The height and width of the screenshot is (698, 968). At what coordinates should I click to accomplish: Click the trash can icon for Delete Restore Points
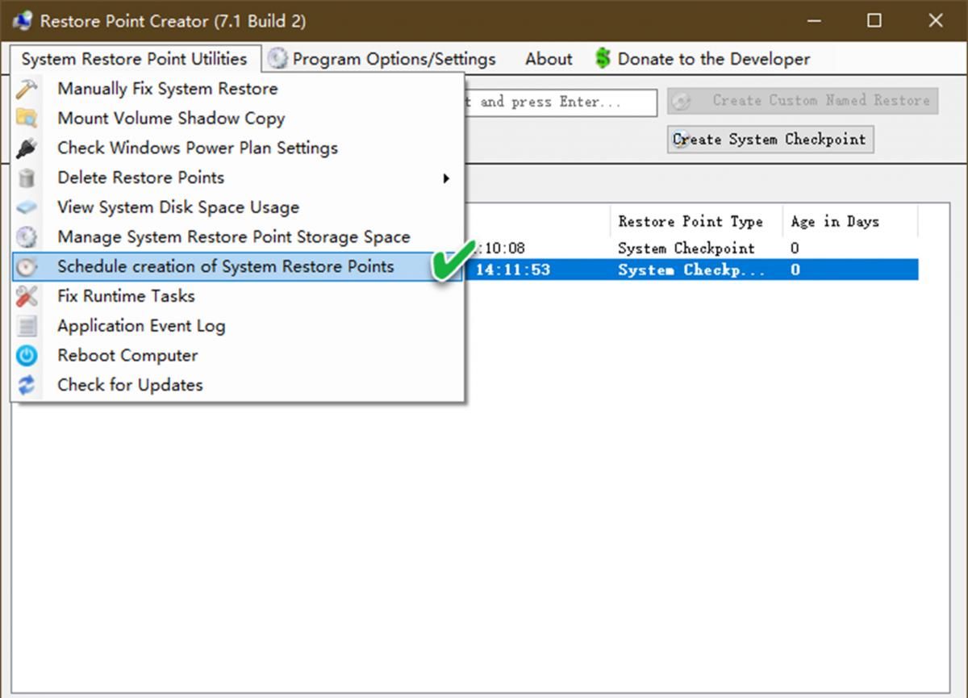tap(27, 178)
